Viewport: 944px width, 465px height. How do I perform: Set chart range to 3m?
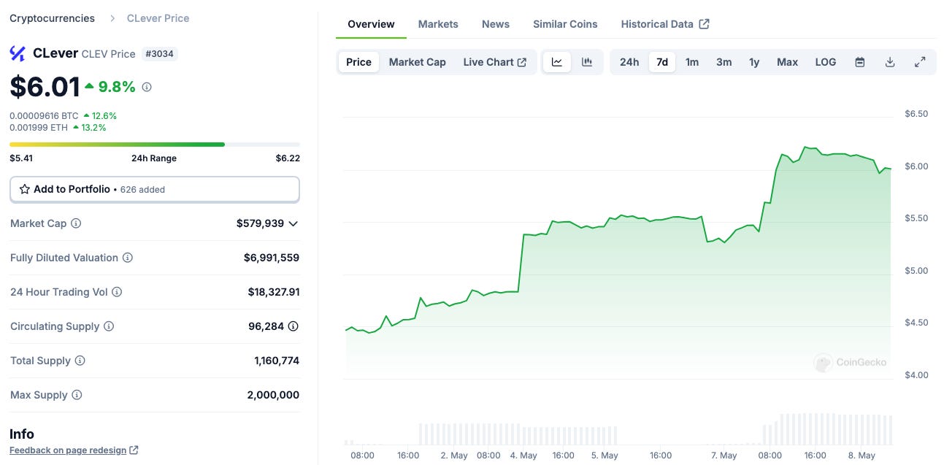tap(724, 62)
